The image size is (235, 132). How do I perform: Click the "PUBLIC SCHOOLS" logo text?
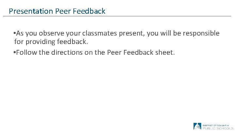click(217, 128)
